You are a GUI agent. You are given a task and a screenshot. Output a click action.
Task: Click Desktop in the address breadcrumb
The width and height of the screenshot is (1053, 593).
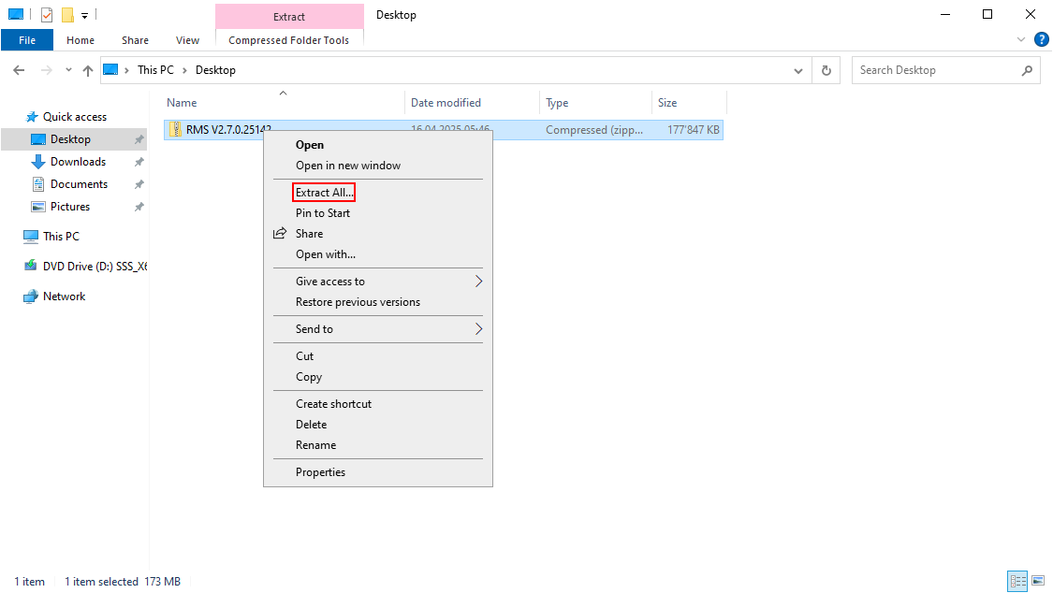tap(215, 70)
